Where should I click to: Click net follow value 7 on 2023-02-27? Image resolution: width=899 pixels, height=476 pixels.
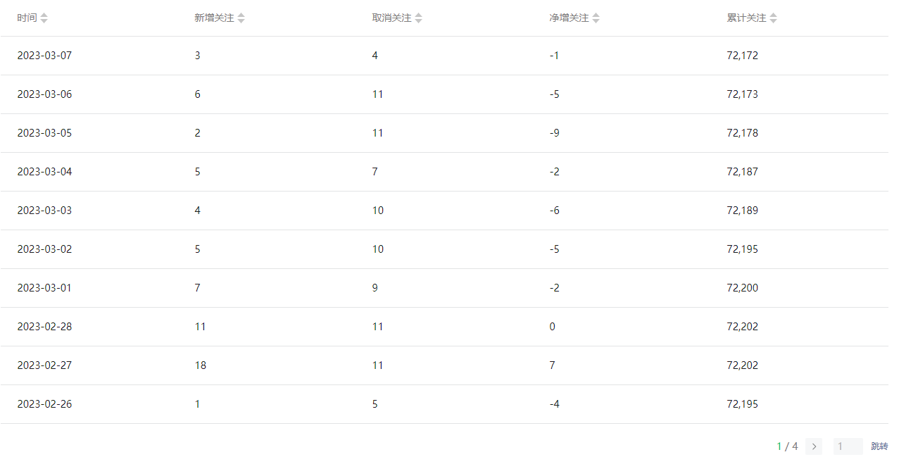(x=552, y=365)
